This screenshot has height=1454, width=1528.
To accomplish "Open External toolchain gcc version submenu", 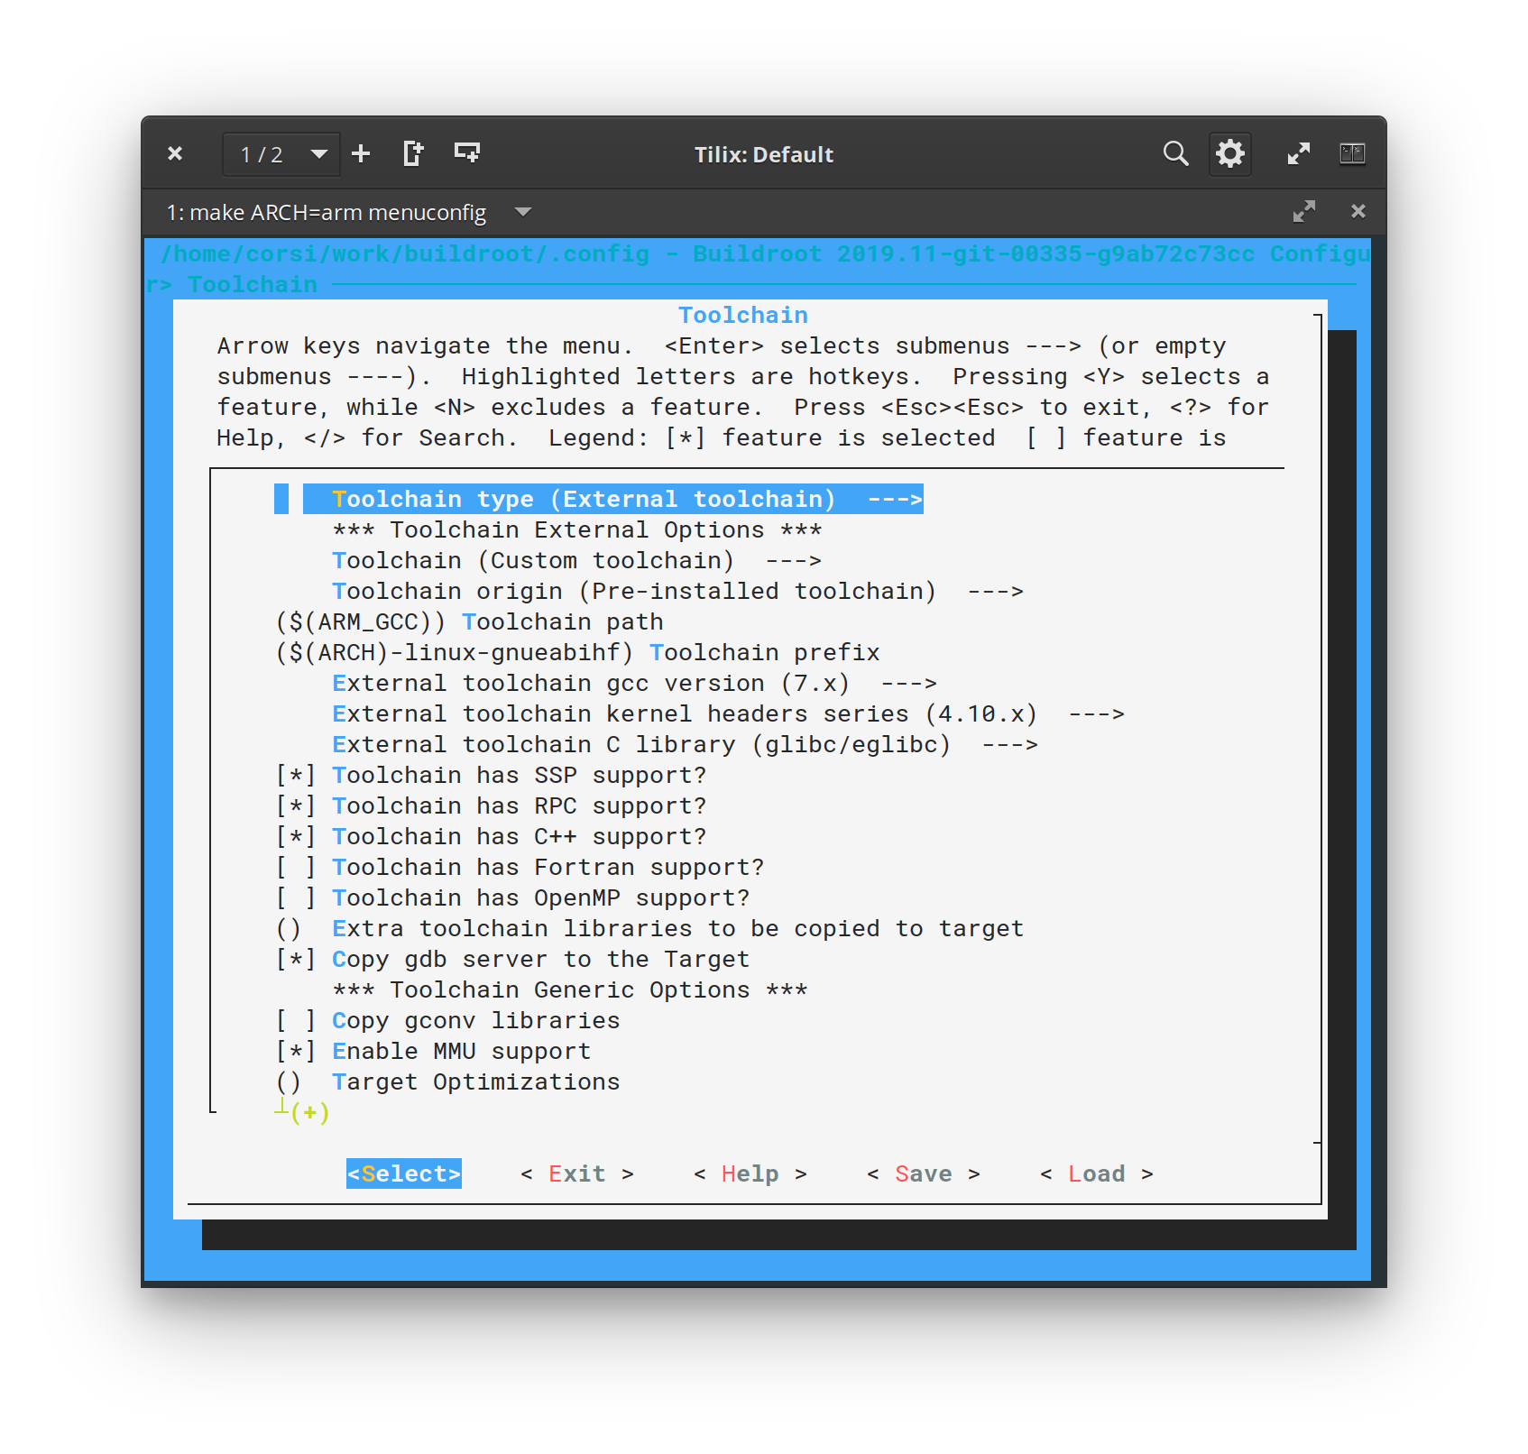I will tap(634, 683).
